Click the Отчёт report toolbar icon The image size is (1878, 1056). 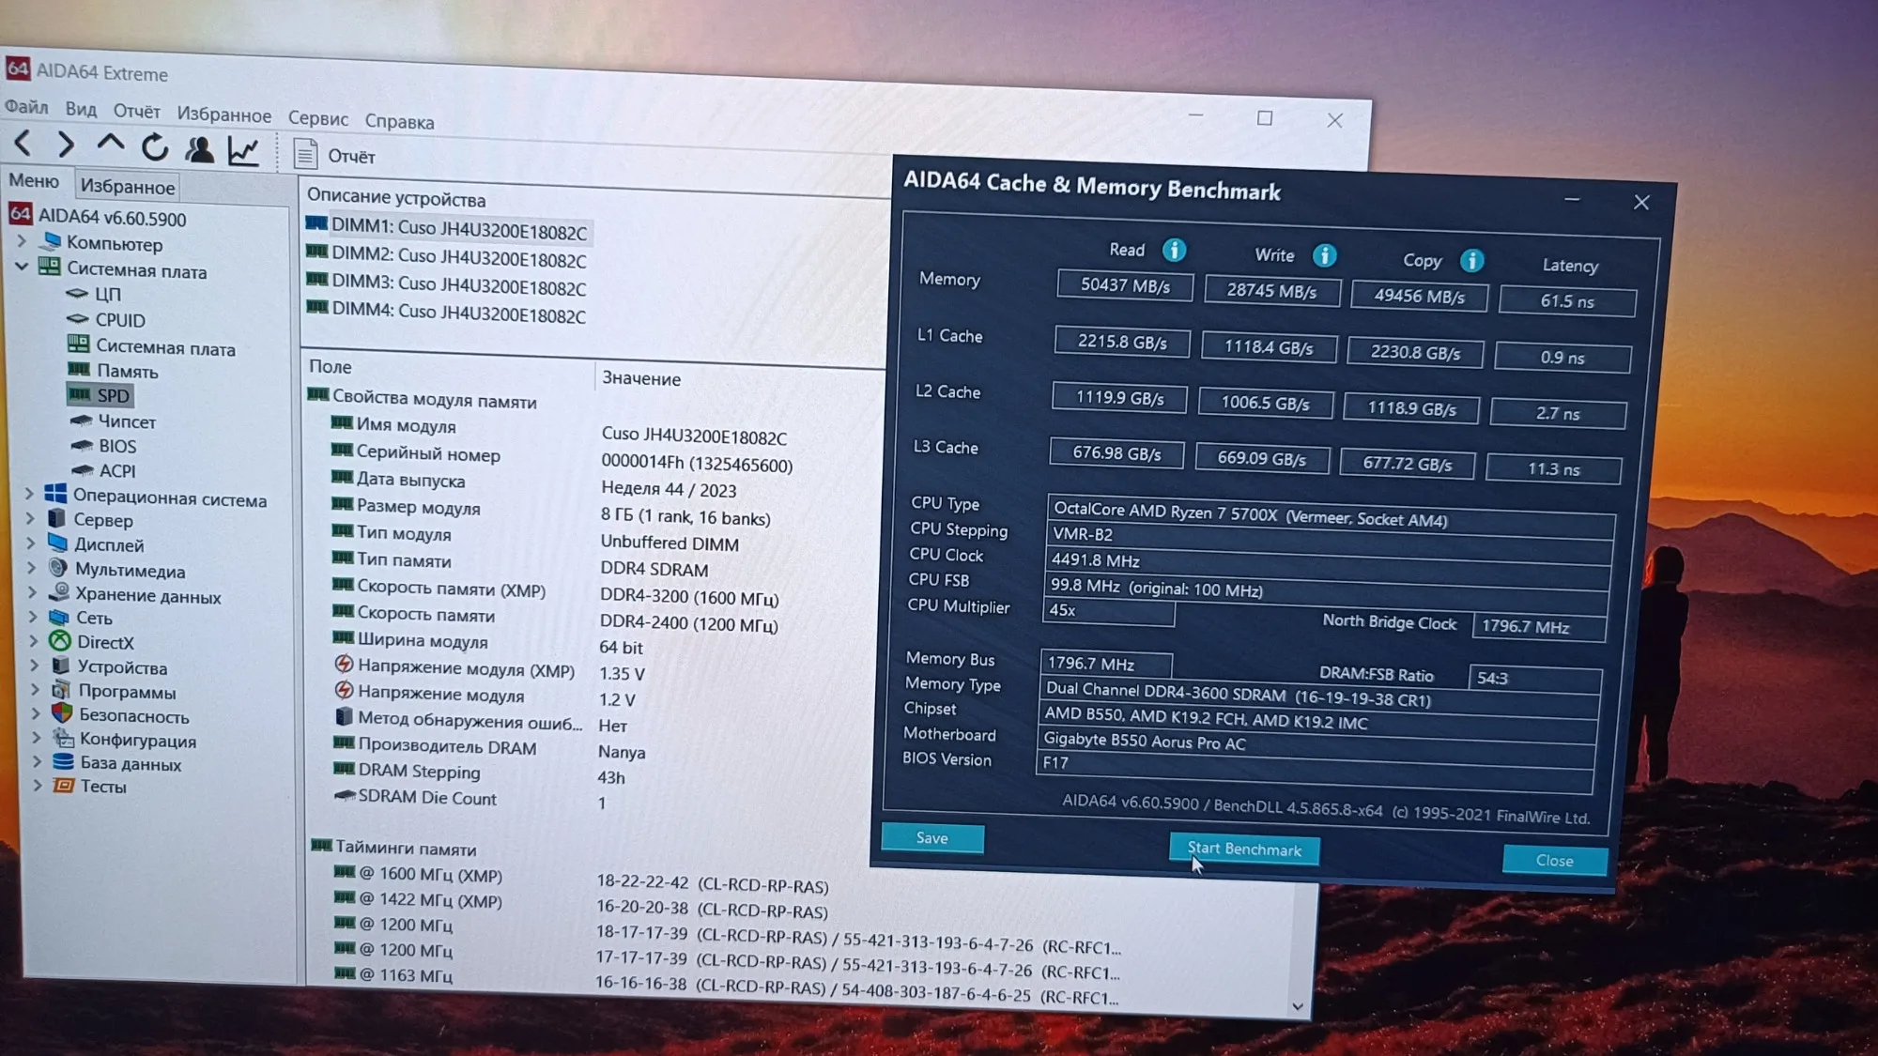coord(305,154)
